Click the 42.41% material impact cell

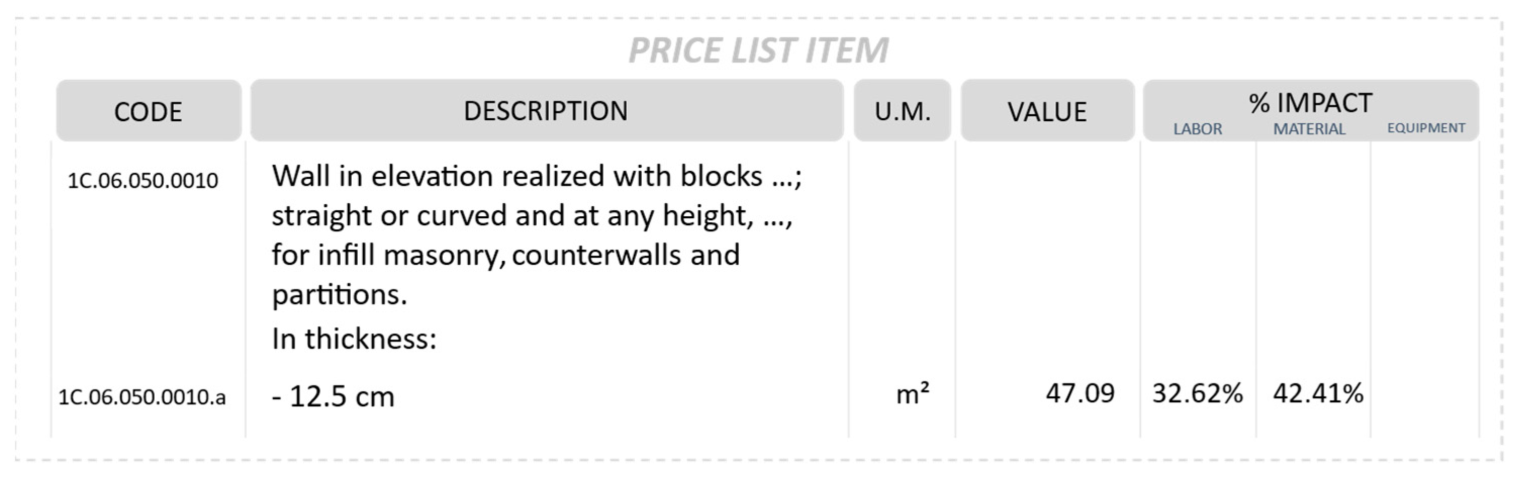click(x=1318, y=393)
